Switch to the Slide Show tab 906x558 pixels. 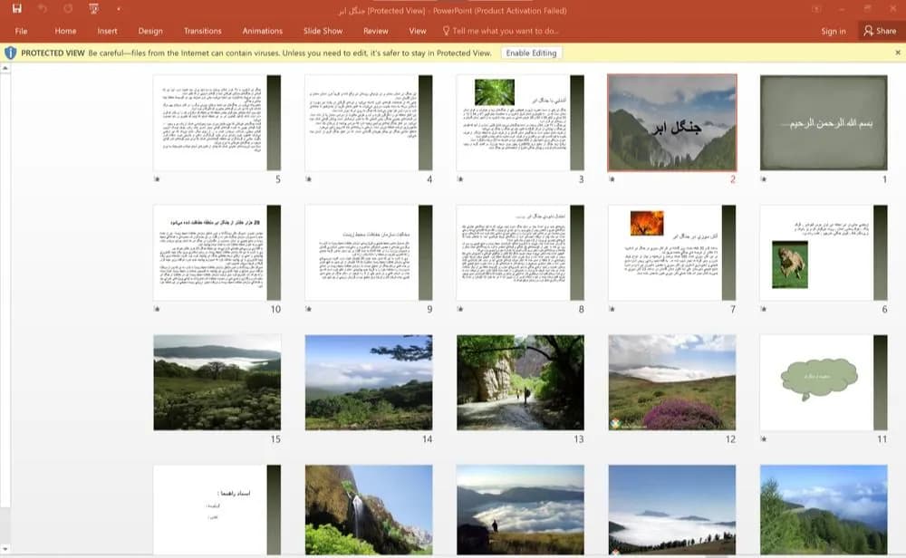[323, 31]
